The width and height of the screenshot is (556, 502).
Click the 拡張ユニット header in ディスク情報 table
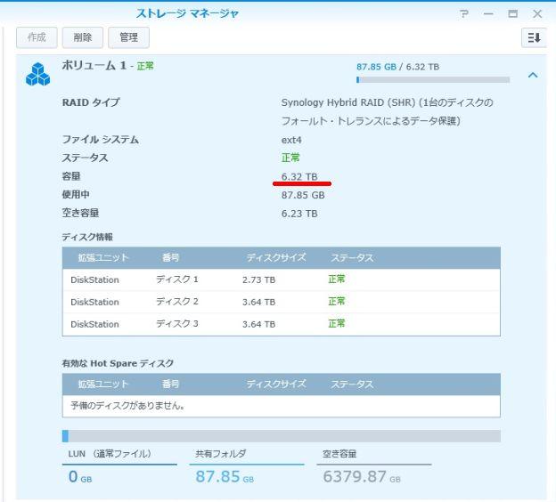103,257
